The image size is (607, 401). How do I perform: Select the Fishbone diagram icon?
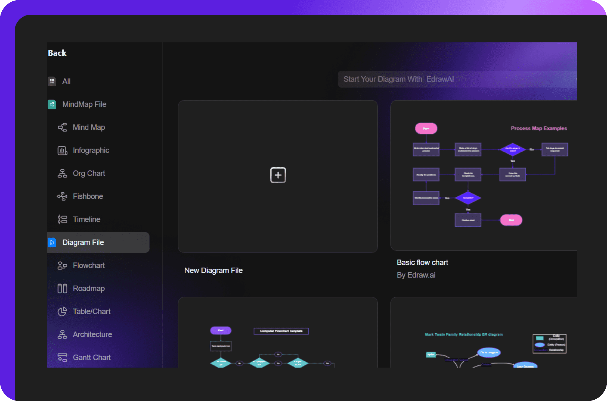(x=62, y=196)
